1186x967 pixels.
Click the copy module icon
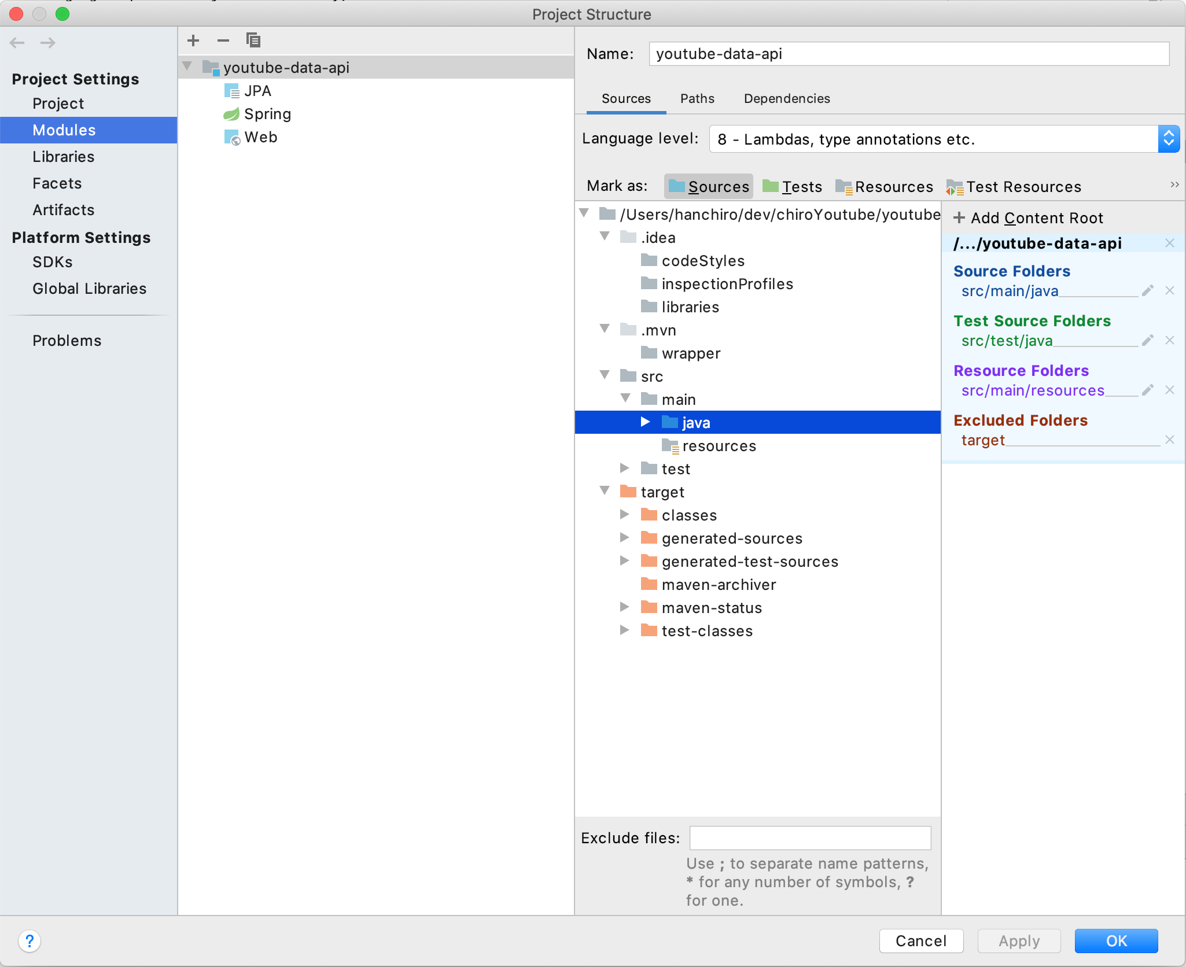coord(253,40)
